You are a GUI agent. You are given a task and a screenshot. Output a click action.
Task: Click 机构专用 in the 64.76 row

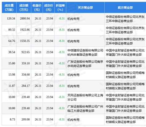coord(73,41)
